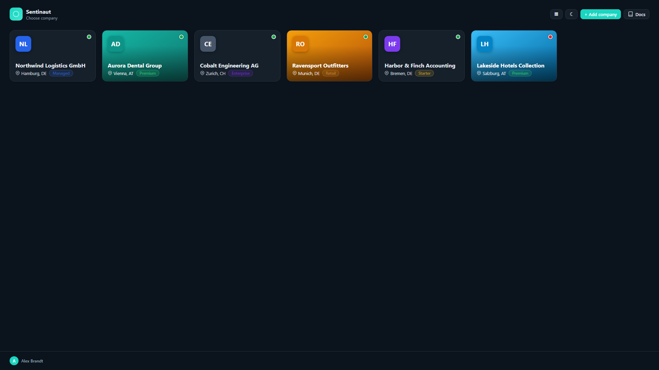Open Lakeside Hotels Collection company

514,56
